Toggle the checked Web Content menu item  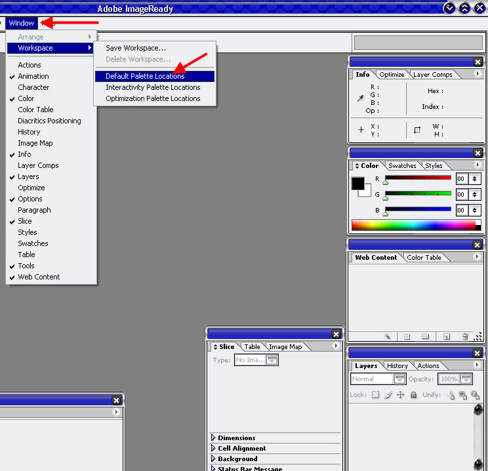pos(39,277)
